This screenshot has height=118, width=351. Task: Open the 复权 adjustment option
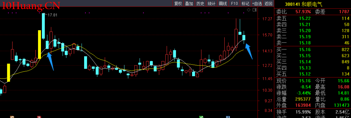pyautogui.click(x=178, y=4)
